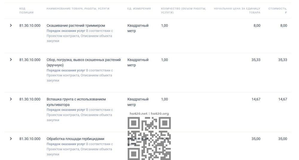299x160 pixels.
Task: Click the 14,67 starting unit price
Action: click(x=256, y=99)
